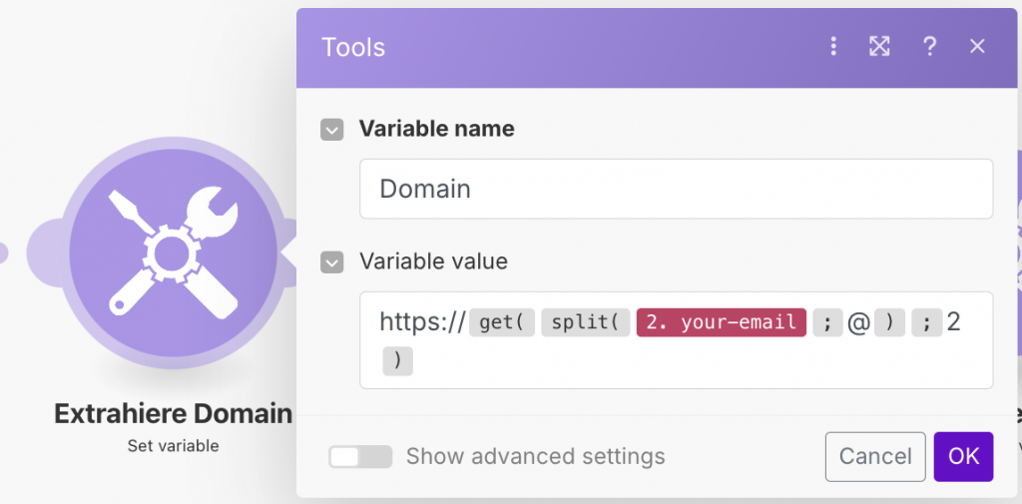Click the Set variable subtitle under module

click(173, 446)
